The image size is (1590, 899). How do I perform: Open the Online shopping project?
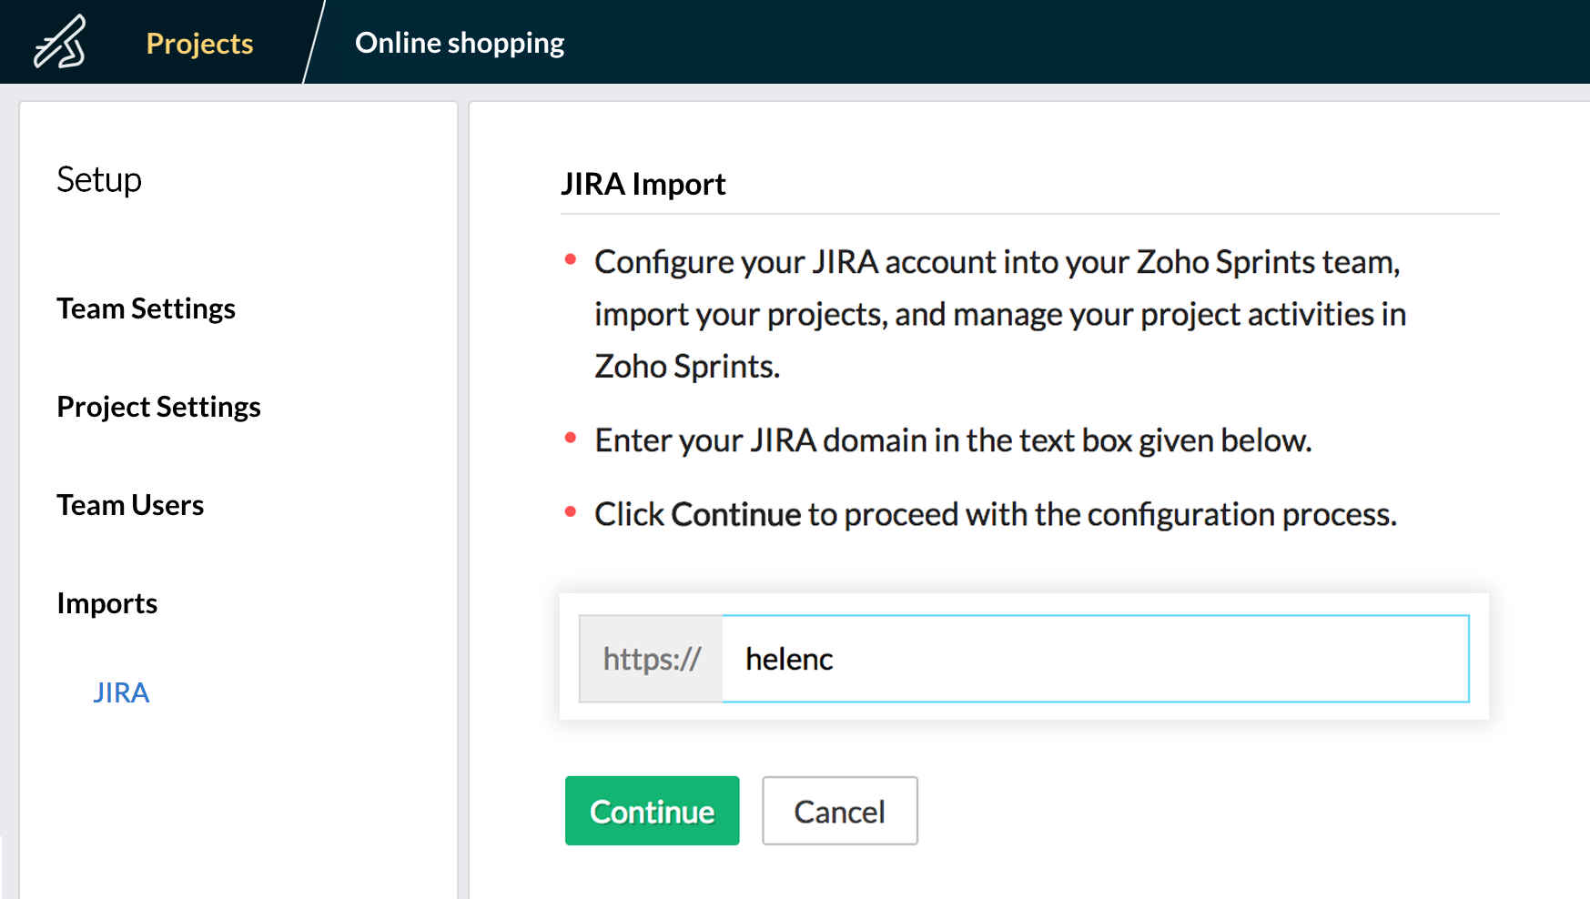460,43
